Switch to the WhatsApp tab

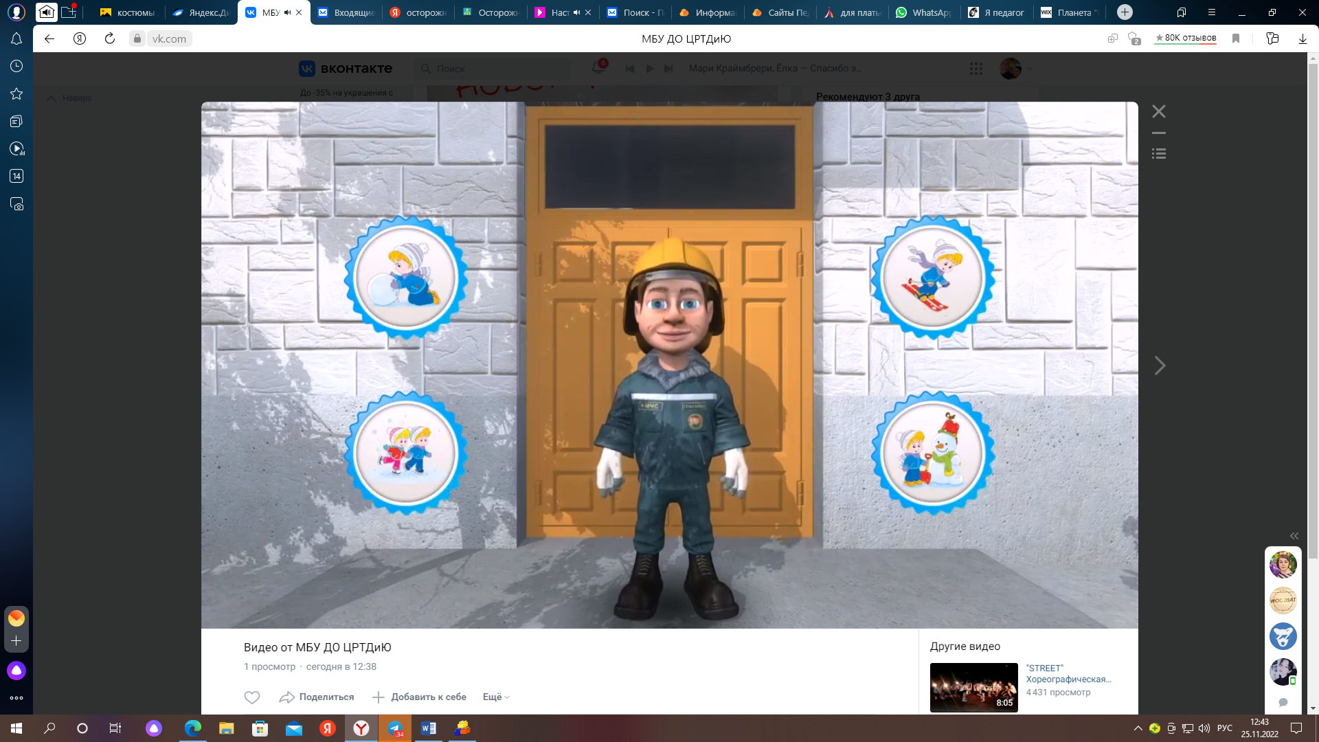click(x=923, y=12)
